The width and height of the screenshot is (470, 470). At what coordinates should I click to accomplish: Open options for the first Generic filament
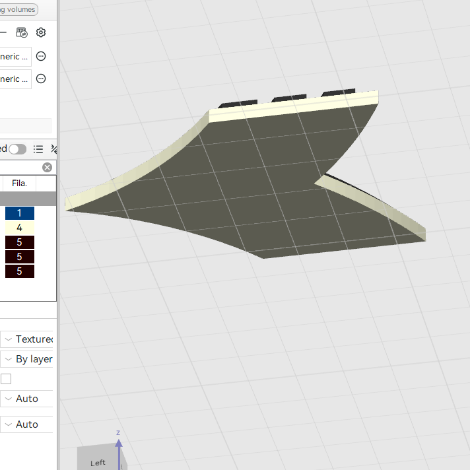click(x=41, y=56)
